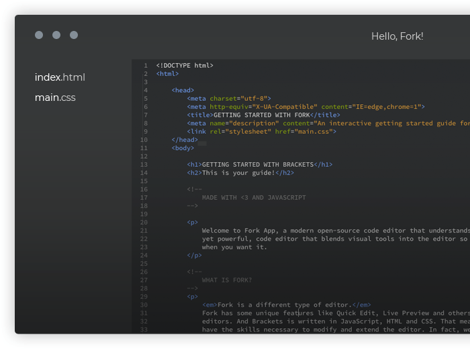Screen dimensions: 470x349
Task: Click the h2 text "This is your guide!"
Action: point(238,173)
